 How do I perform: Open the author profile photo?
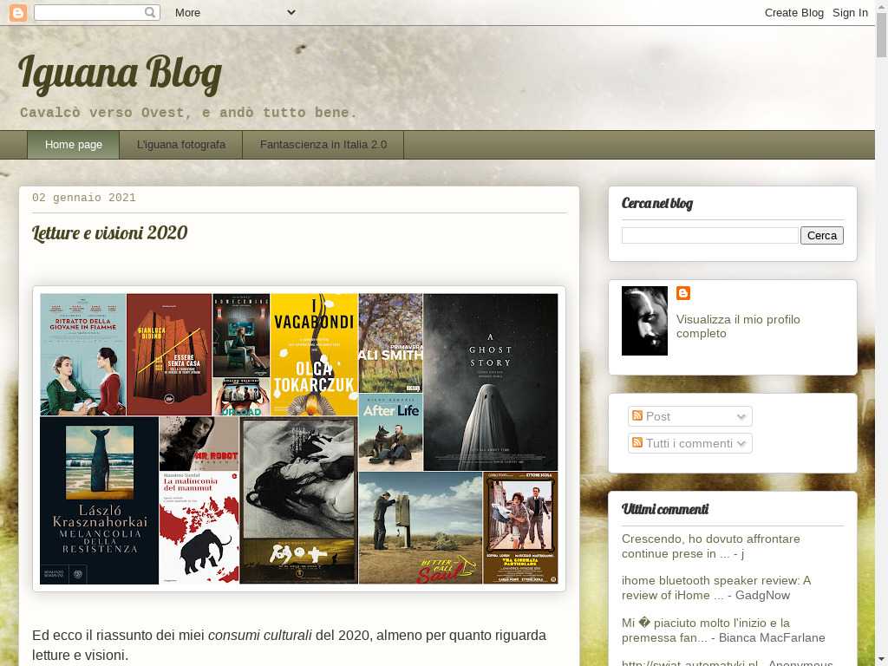click(x=644, y=321)
